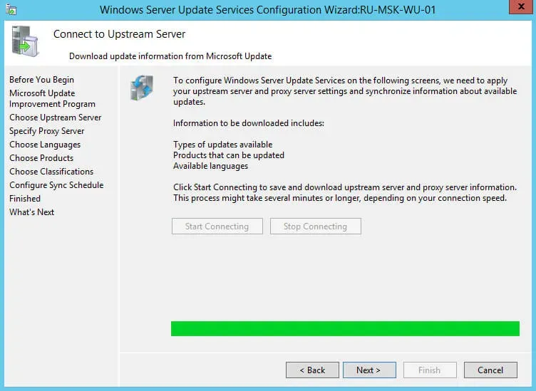Select the Specify Proxy Server step
The height and width of the screenshot is (391, 536).
[47, 131]
